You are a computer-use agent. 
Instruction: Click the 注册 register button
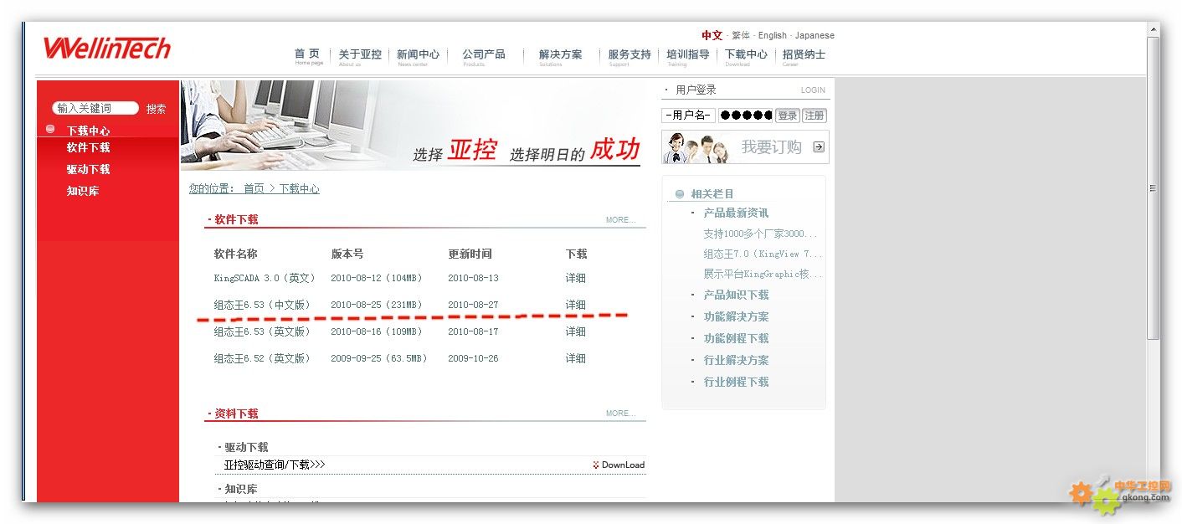coord(815,116)
